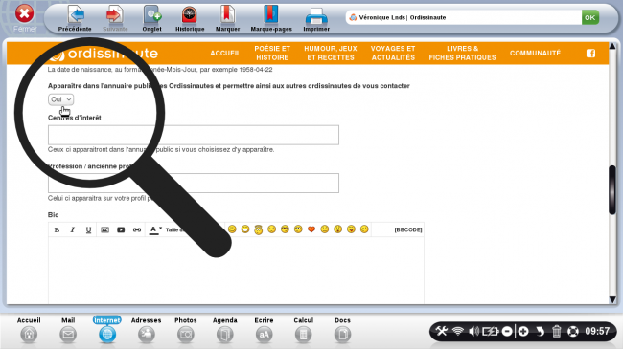Open the VOYAGES ET ACTUALITÉS menu

pyautogui.click(x=393, y=54)
